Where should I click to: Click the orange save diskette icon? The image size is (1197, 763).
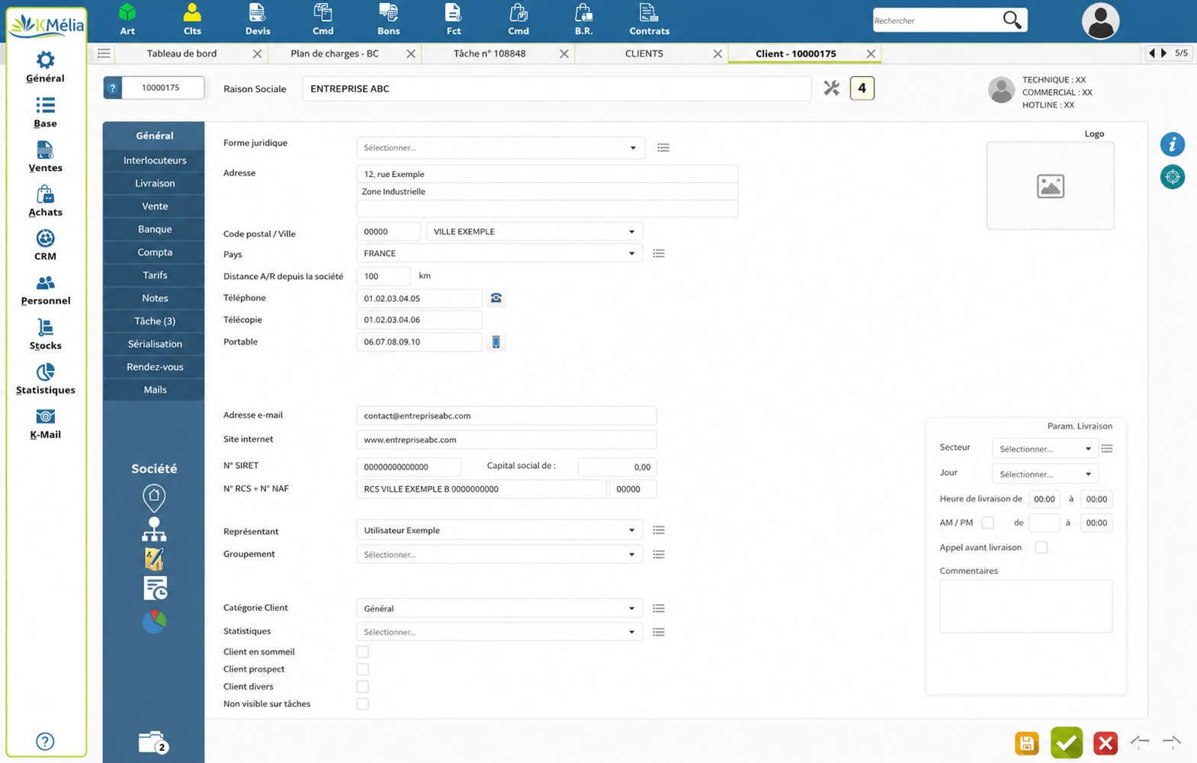coord(1027,743)
